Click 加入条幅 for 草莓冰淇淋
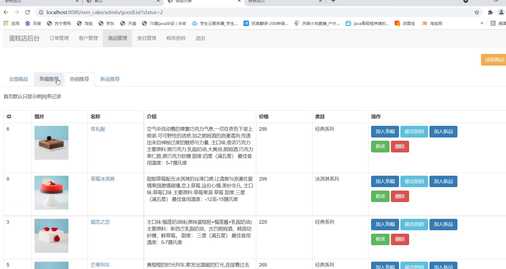 pyautogui.click(x=385, y=181)
